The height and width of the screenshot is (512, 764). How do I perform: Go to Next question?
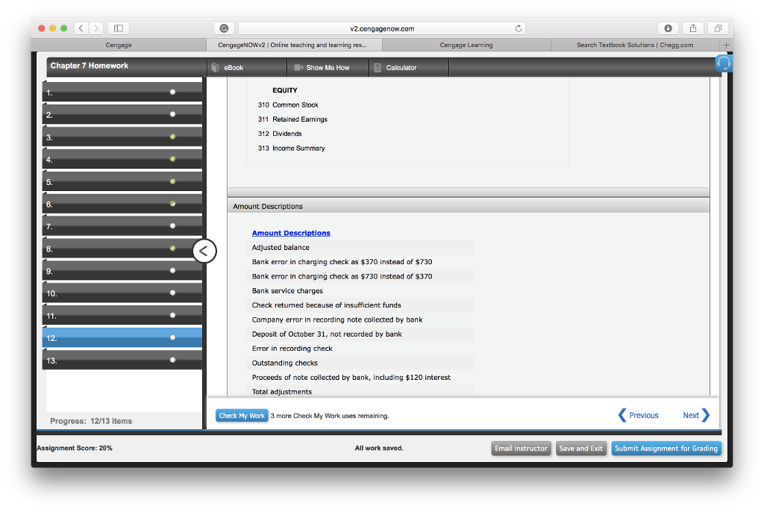(696, 415)
